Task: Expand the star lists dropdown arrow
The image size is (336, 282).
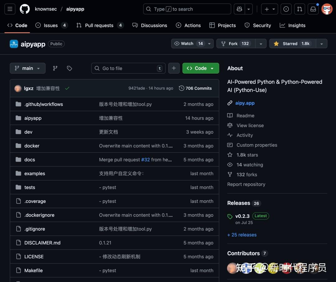Action: 322,44
